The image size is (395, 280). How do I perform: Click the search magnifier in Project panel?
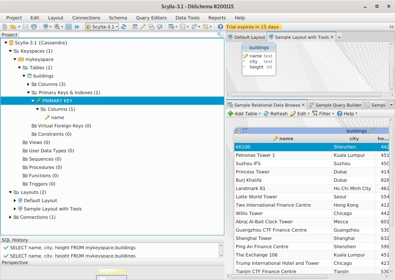pos(220,35)
